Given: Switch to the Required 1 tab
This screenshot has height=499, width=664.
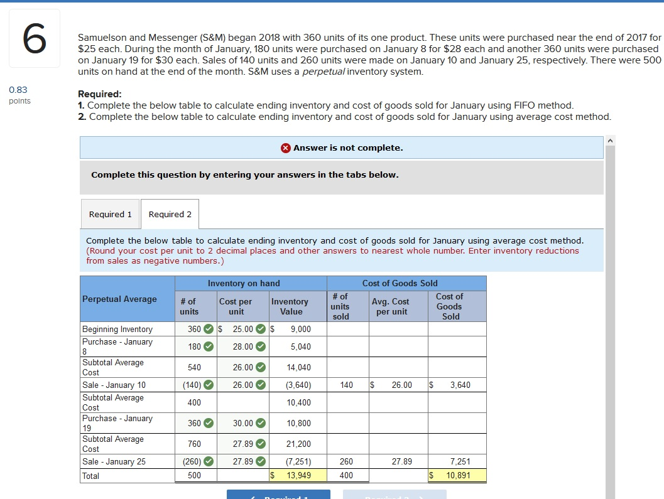Looking at the screenshot, I should click(110, 213).
